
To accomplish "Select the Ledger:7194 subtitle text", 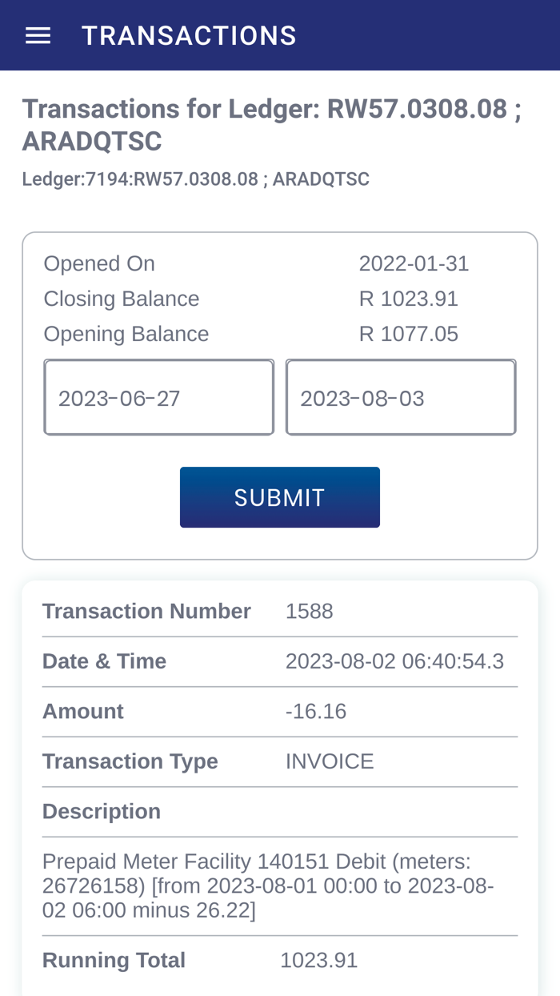I will (195, 178).
